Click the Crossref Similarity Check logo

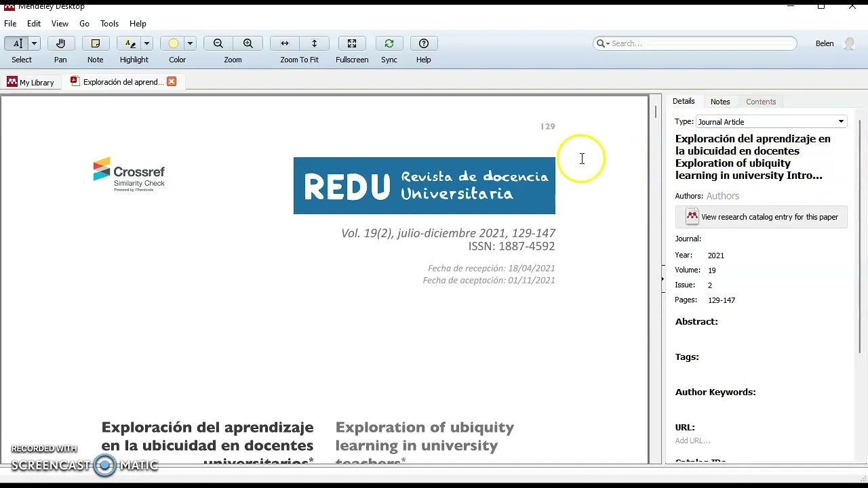point(129,174)
